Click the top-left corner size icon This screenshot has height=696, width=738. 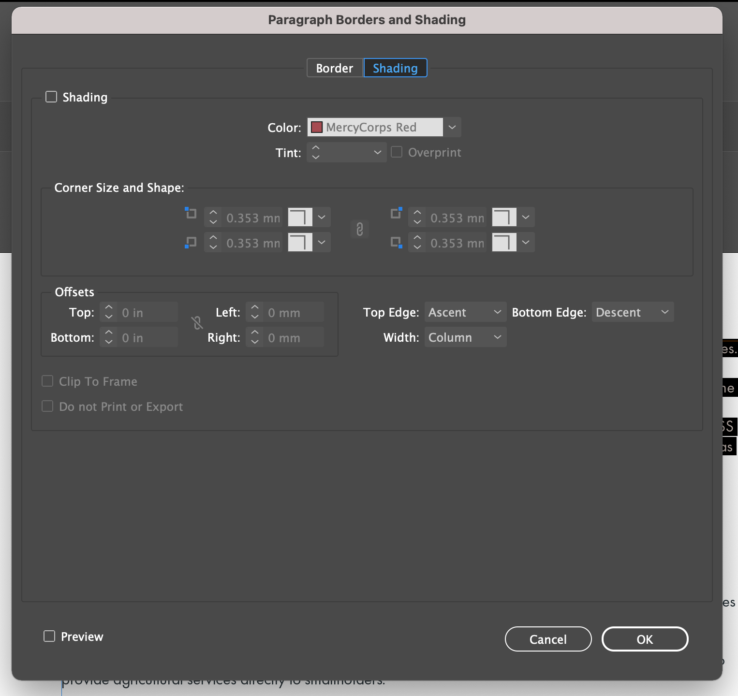point(191,213)
